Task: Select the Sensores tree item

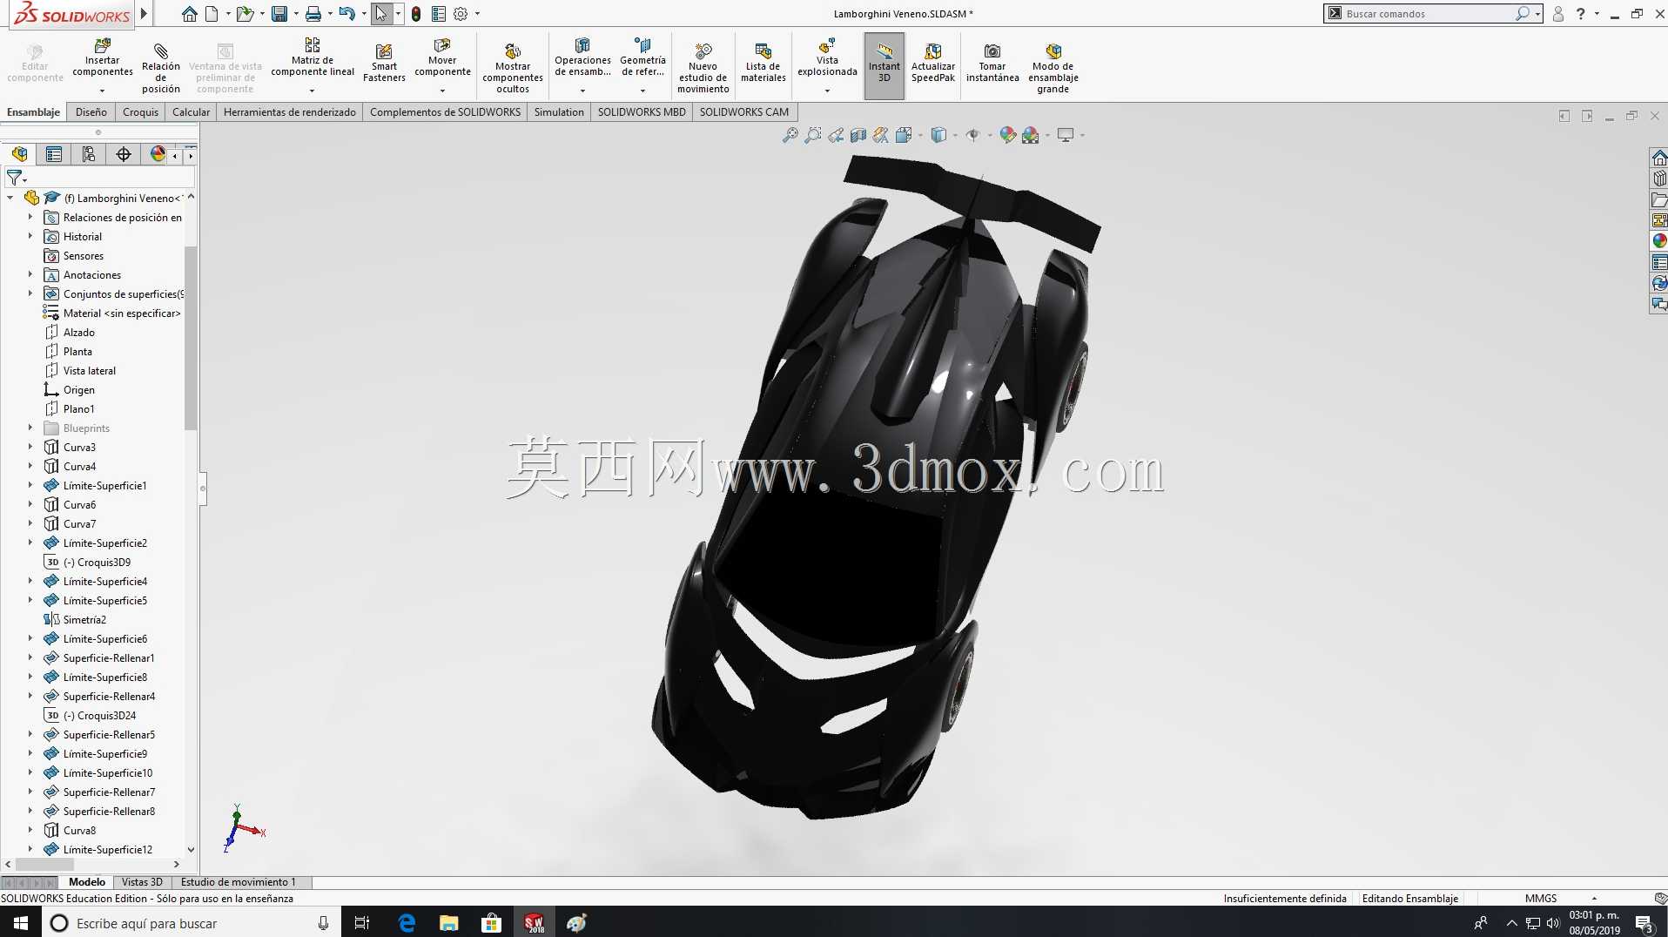Action: 84,256
